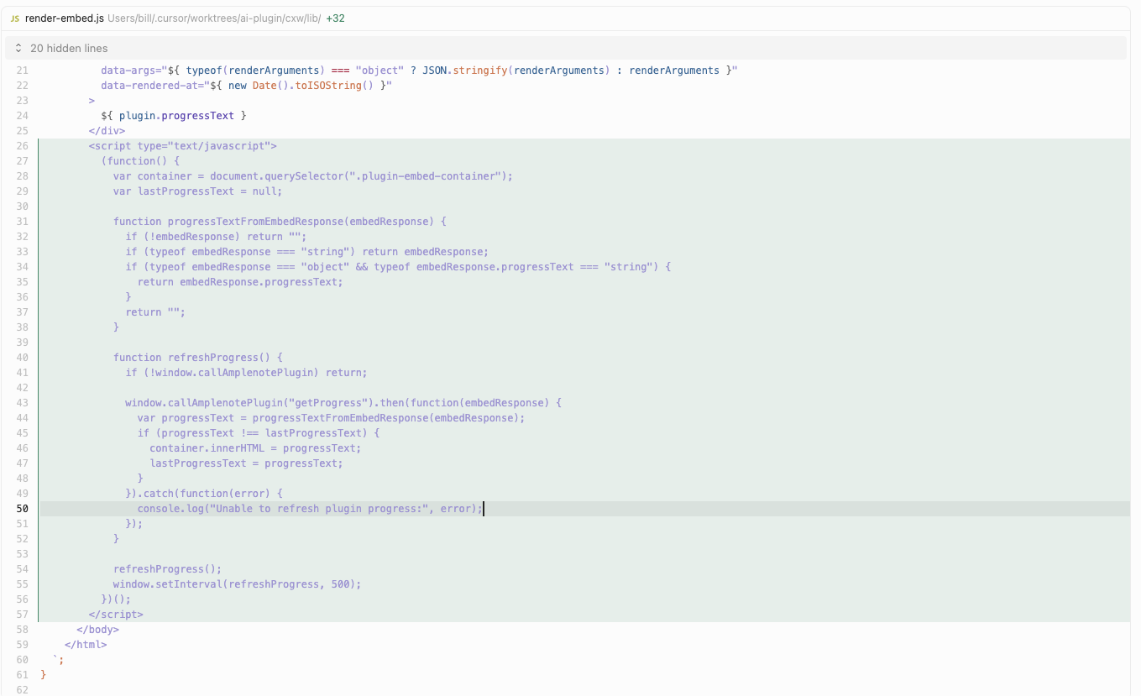This screenshot has height=696, width=1141.
Task: Click the '20 hidden lines' label
Action: point(69,49)
